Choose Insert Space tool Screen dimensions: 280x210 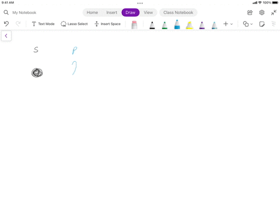tap(107, 24)
